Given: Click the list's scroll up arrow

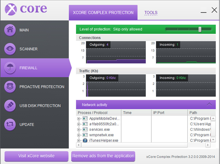Looking at the screenshot, I should 213,118.
